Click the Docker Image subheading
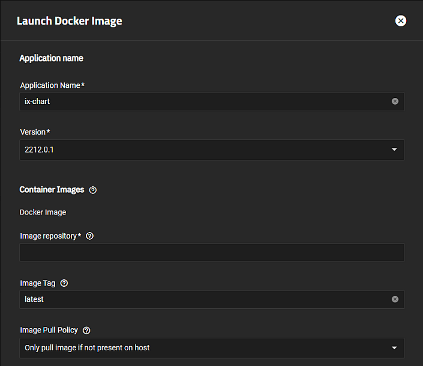This screenshot has width=423, height=366. [x=43, y=212]
